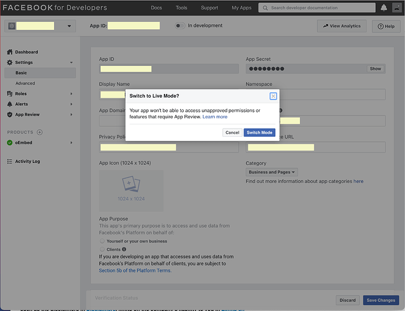Click the App ID field

click(169, 69)
